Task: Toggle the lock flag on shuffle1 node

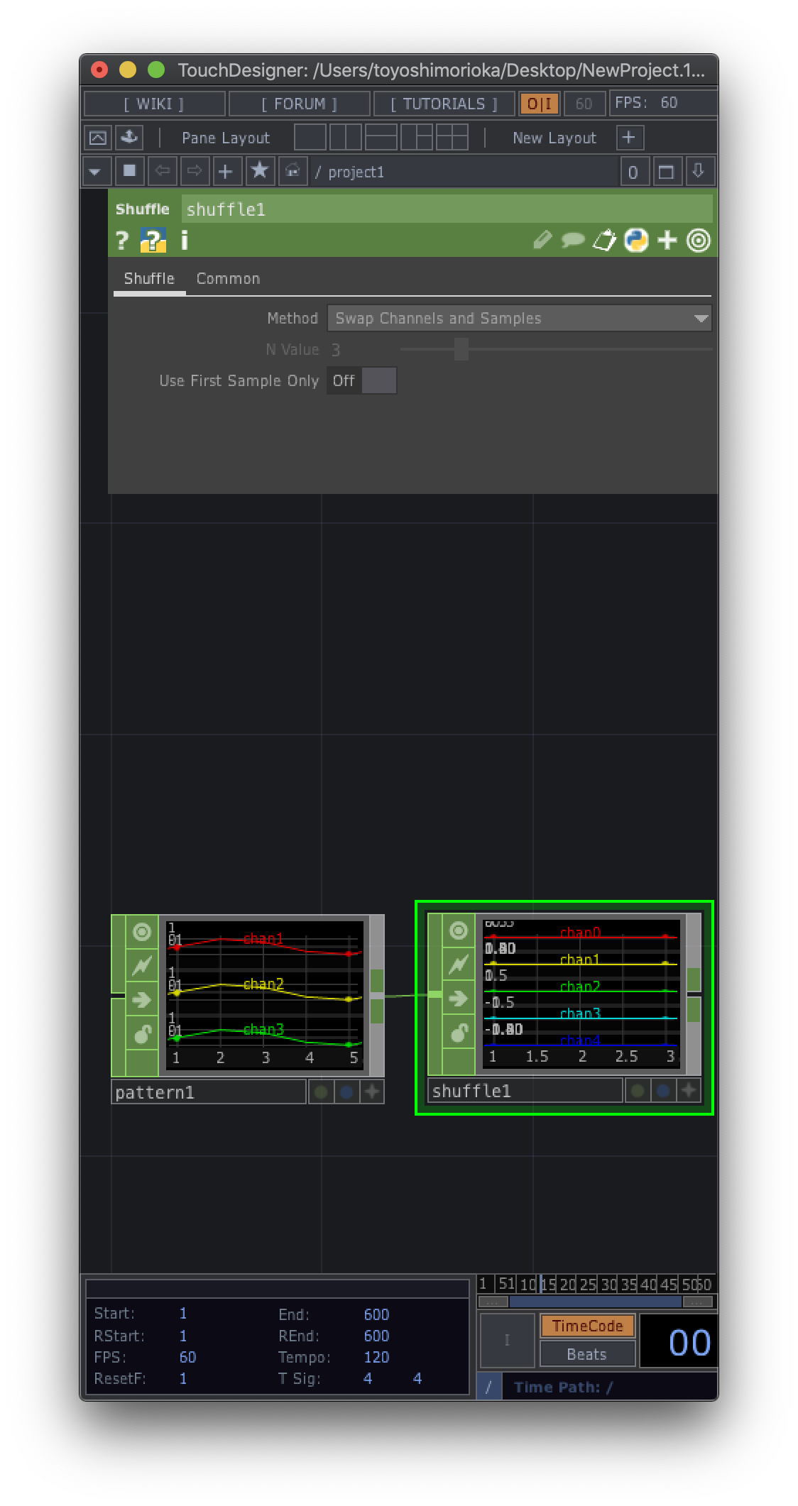Action: pos(459,1033)
